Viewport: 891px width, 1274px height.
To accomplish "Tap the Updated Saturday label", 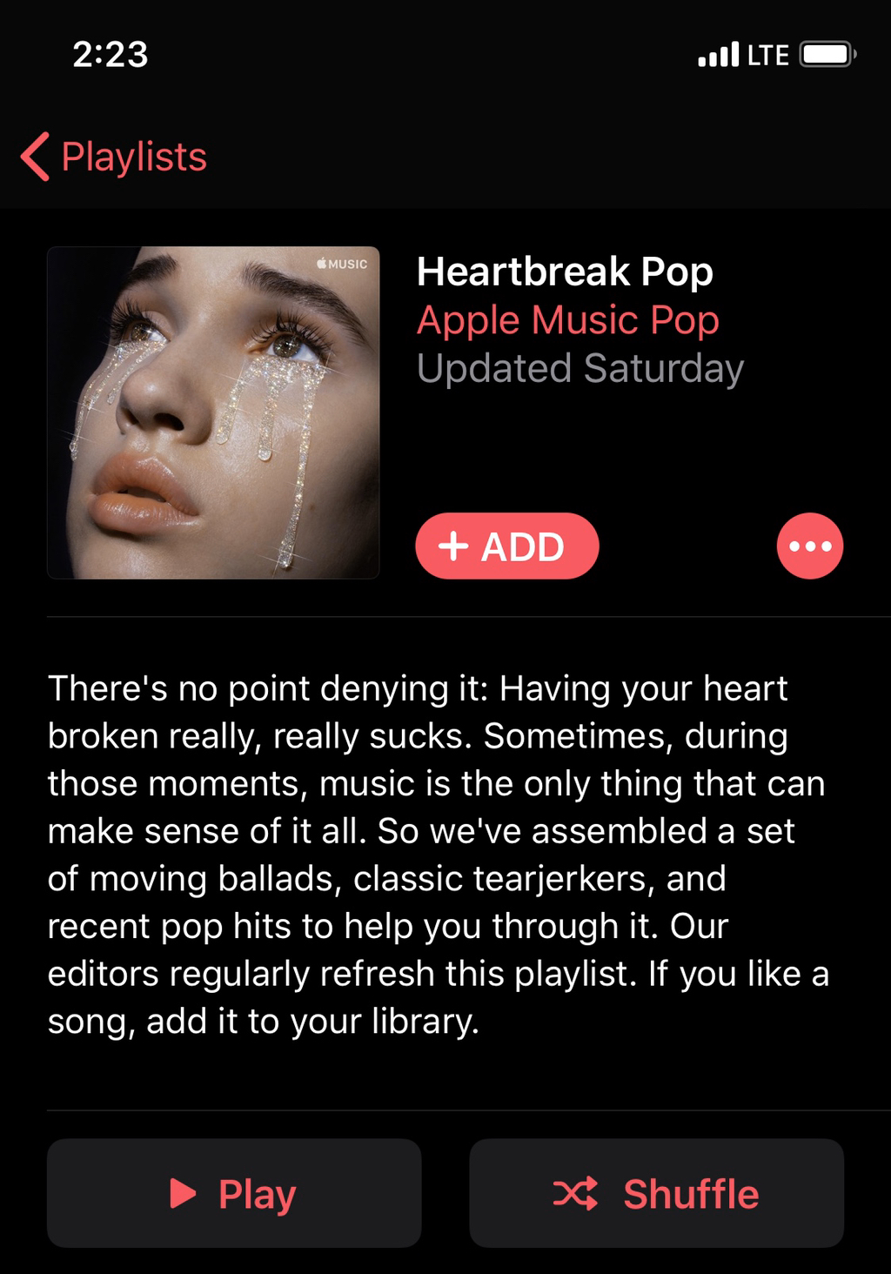I will pyautogui.click(x=580, y=368).
